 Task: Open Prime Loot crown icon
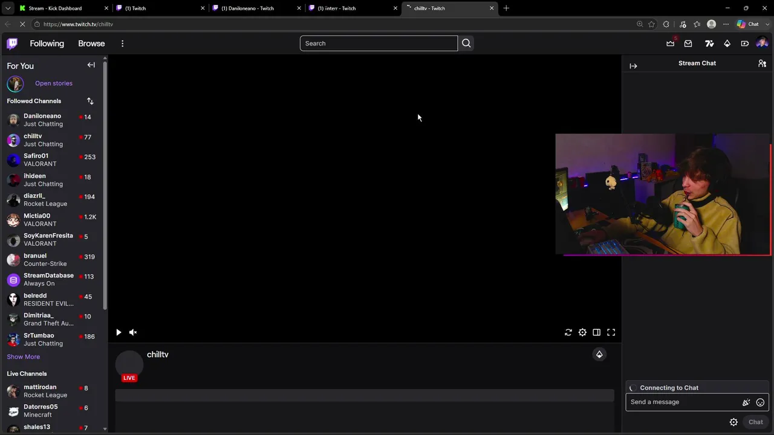(671, 43)
